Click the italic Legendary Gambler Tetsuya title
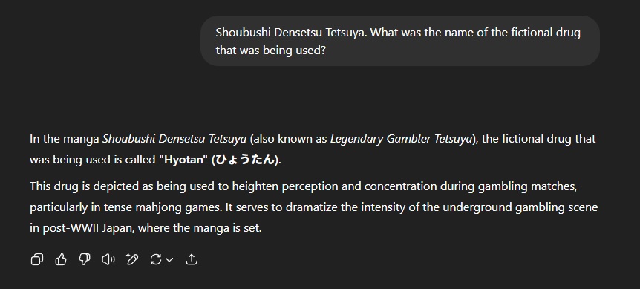This screenshot has width=640, height=289. coord(401,139)
